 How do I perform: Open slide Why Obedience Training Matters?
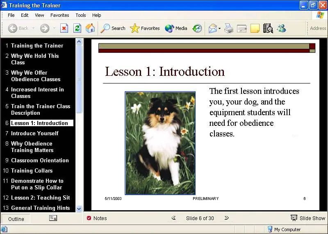32,147
